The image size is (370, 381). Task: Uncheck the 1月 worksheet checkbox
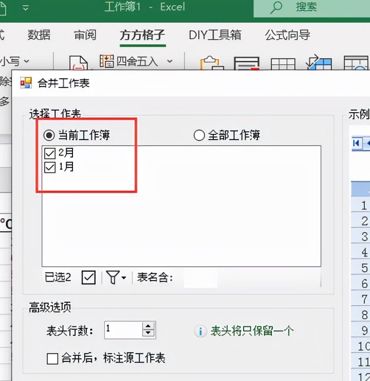point(50,167)
